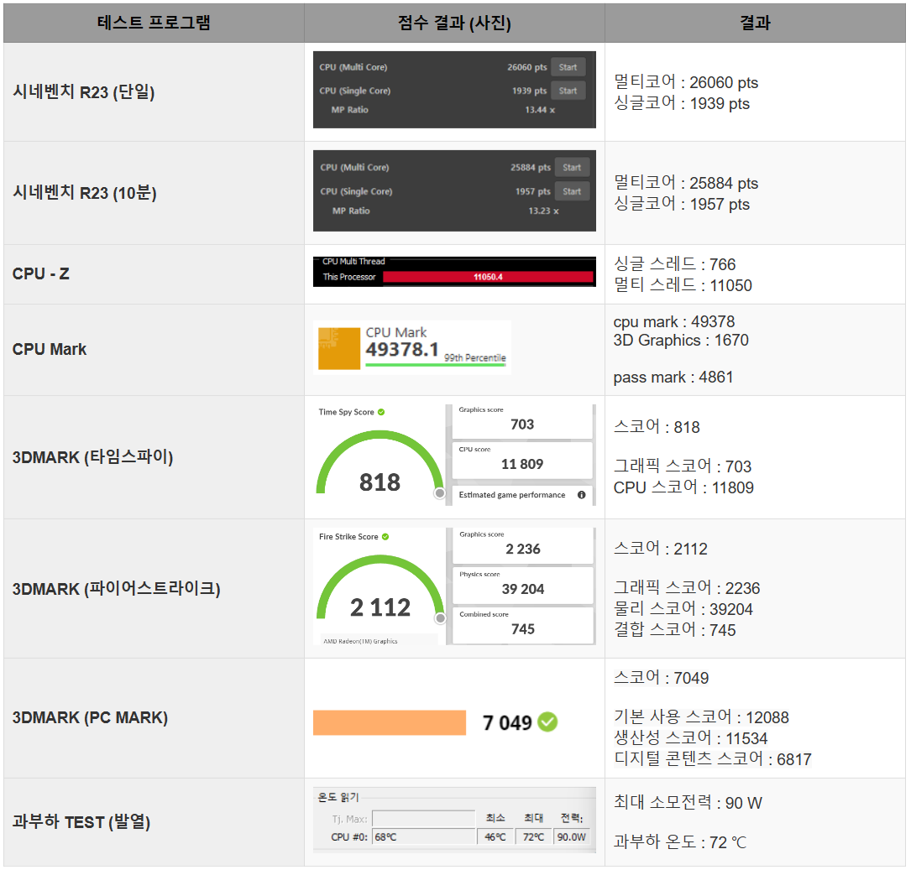Click the CPU 스코어 : 11809 result text
Viewport: 911px width, 870px height.
pos(683,487)
